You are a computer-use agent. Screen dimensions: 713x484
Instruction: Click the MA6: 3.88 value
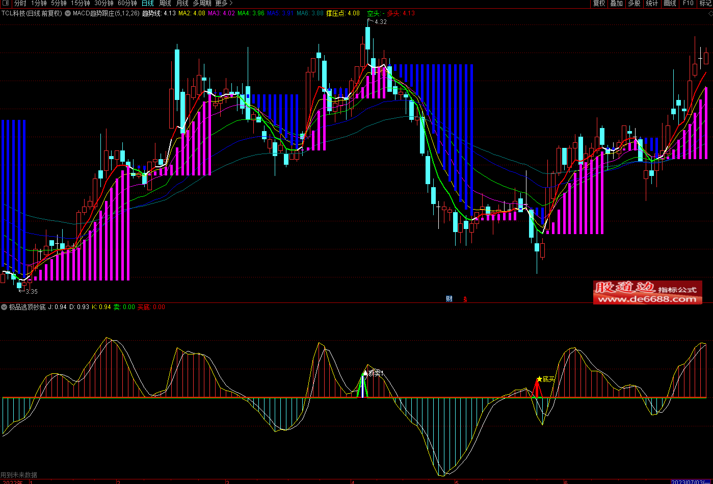310,13
